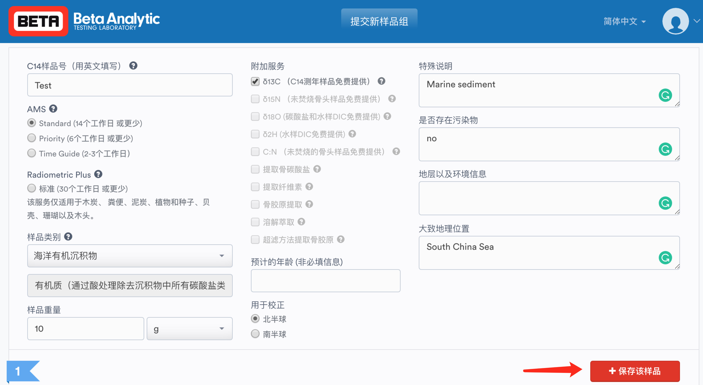The width and height of the screenshot is (703, 385).
Task: Click help icon for 提取骨碳酸盐
Action: 317,169
